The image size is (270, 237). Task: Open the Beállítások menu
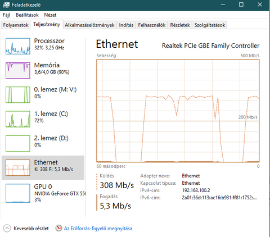(x=27, y=15)
